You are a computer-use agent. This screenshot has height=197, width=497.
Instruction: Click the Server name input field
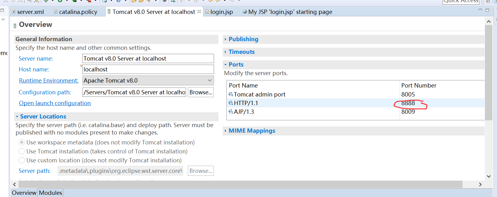click(x=148, y=58)
